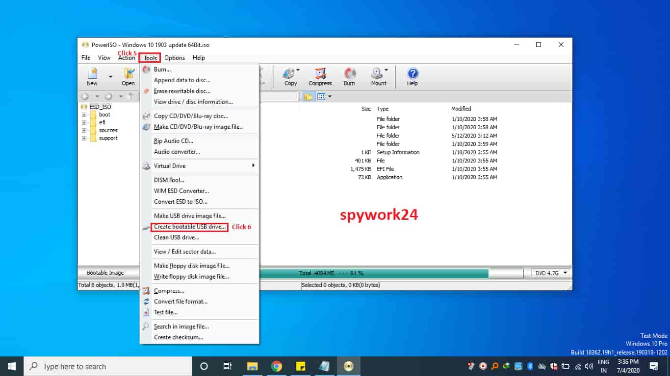Open the Options menu
This screenshot has width=670, height=376.
(175, 57)
